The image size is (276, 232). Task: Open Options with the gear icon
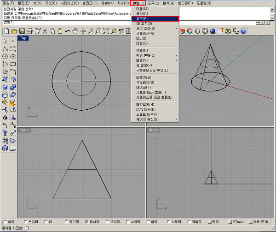228,31
